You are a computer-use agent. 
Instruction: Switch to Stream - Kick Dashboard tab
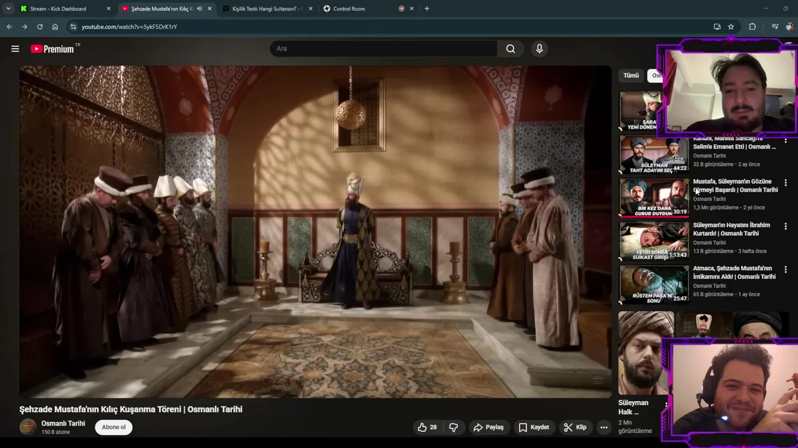tap(58, 9)
